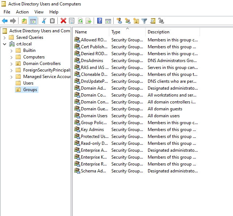The image size is (233, 216).
Task: Sort by the Description column header
Action: 173,32
